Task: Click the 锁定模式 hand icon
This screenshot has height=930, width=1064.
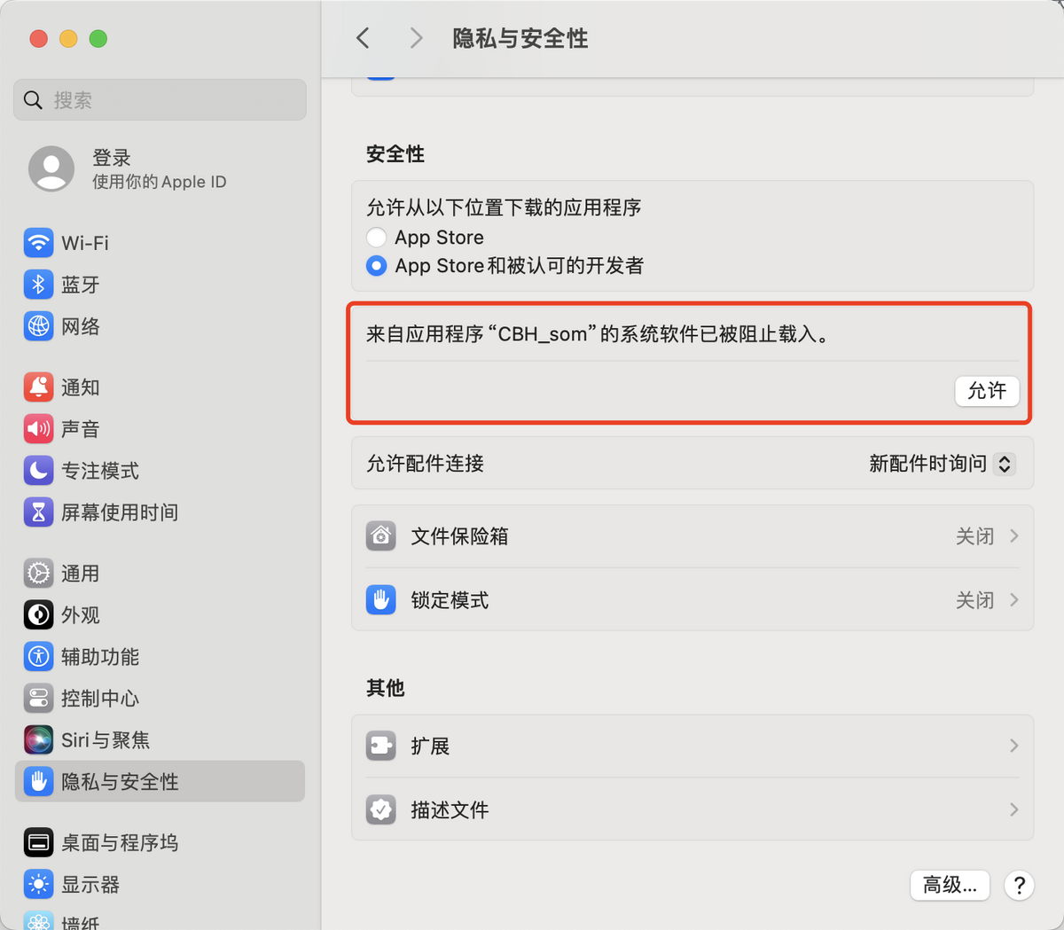Action: [x=381, y=600]
